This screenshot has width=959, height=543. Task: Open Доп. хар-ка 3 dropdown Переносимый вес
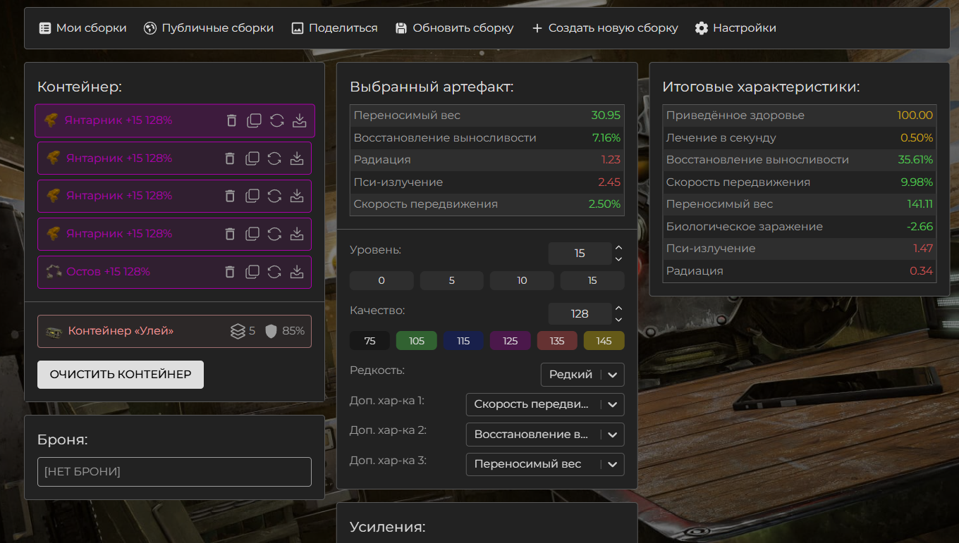pyautogui.click(x=545, y=464)
